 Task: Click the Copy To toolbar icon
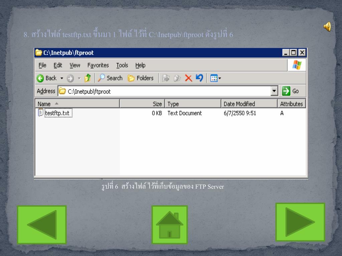pyautogui.click(x=177, y=78)
